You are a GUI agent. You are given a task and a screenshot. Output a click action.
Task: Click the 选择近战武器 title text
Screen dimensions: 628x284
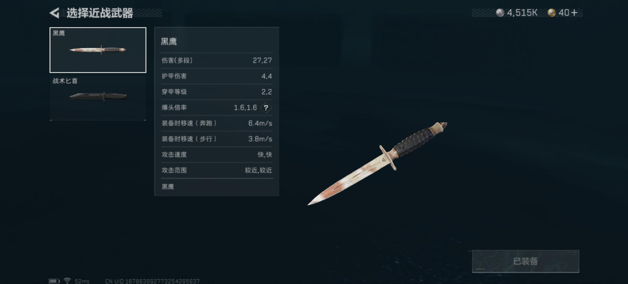[x=100, y=13]
